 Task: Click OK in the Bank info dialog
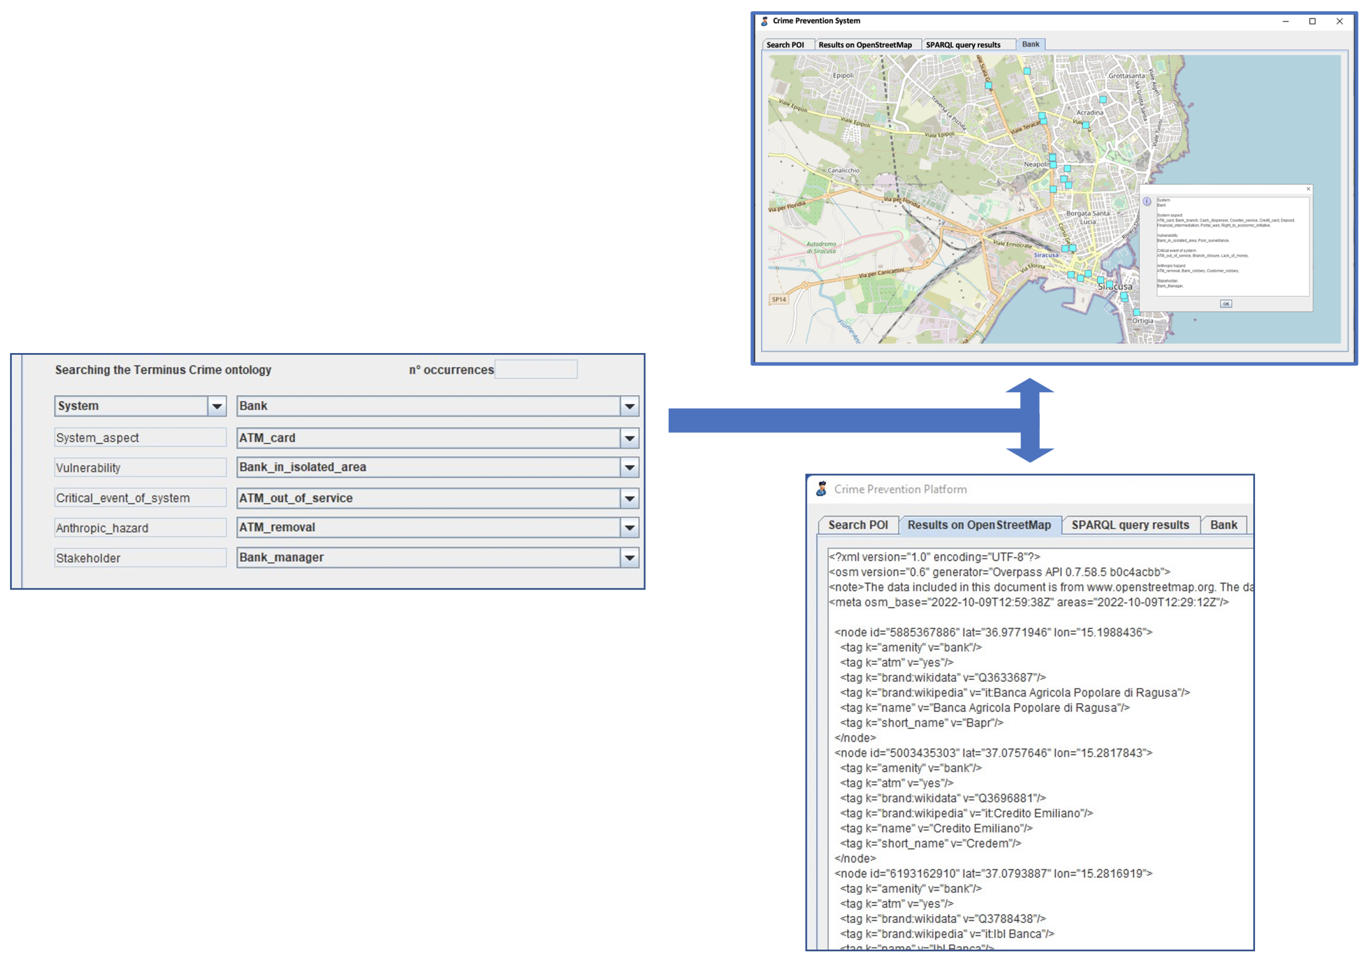tap(1226, 303)
